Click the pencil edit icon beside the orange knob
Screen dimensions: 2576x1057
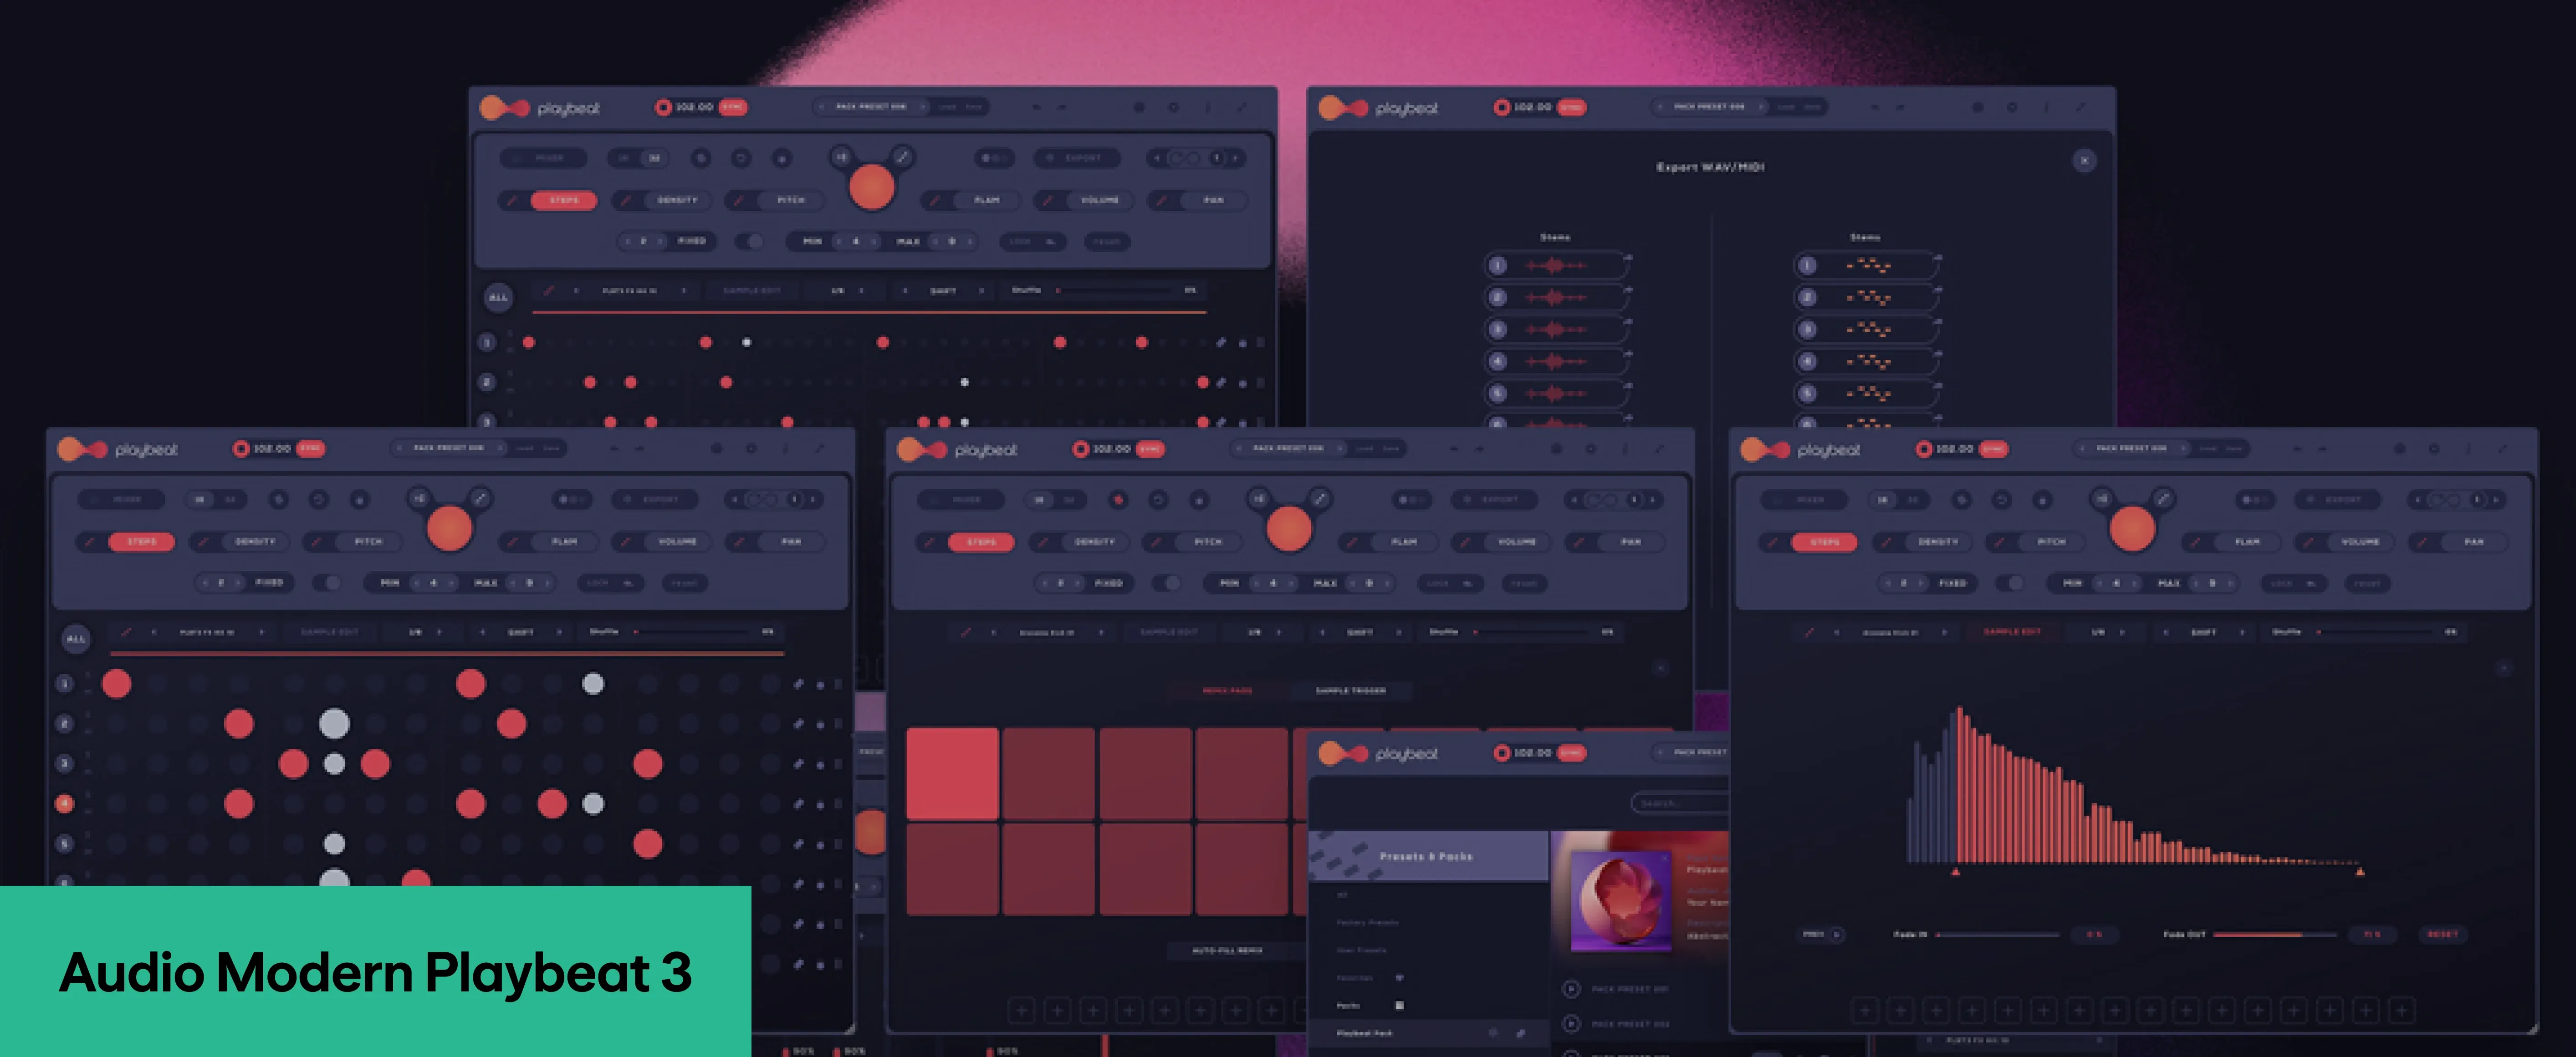click(902, 157)
